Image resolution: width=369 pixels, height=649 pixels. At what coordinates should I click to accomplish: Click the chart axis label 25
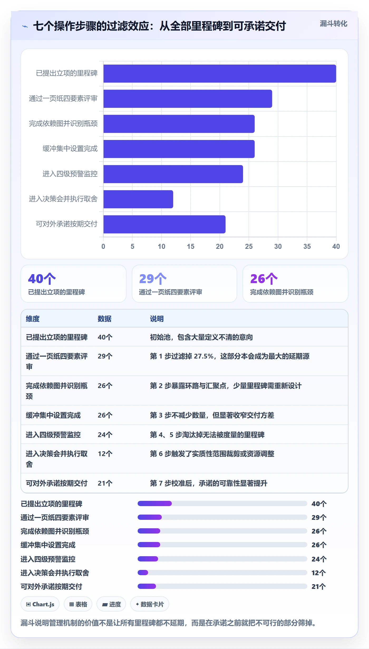(249, 246)
